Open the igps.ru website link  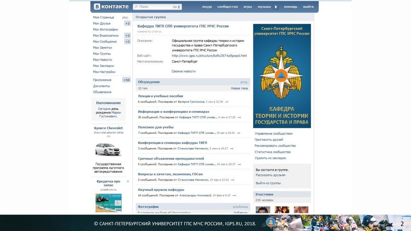point(209,55)
